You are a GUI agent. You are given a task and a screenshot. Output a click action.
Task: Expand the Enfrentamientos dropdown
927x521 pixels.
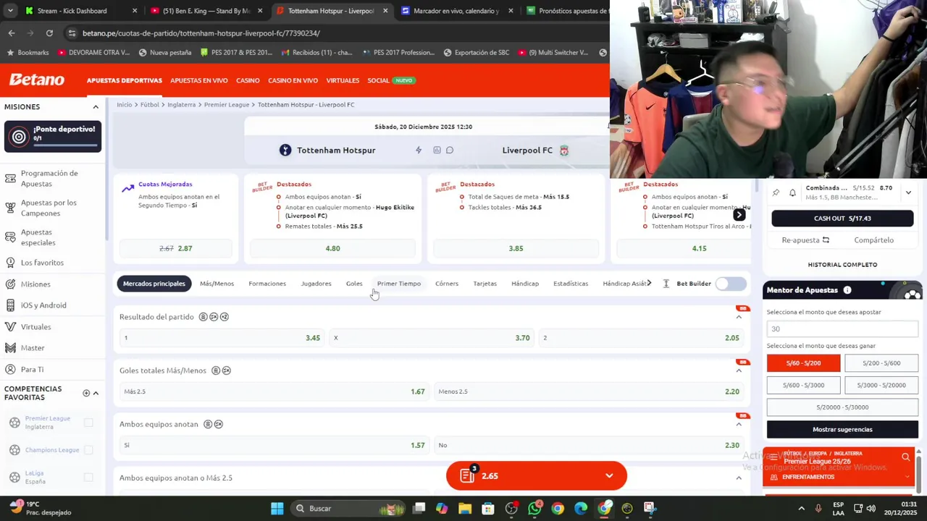pos(908,477)
